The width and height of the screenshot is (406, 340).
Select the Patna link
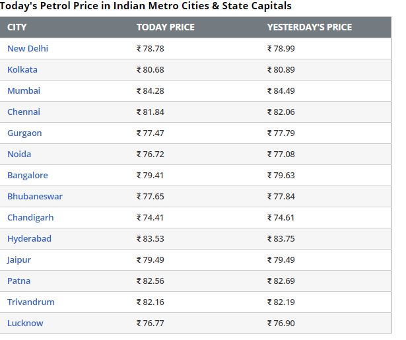(19, 281)
